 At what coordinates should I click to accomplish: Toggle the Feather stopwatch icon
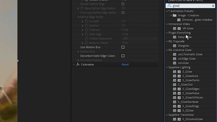[x=86, y=26]
